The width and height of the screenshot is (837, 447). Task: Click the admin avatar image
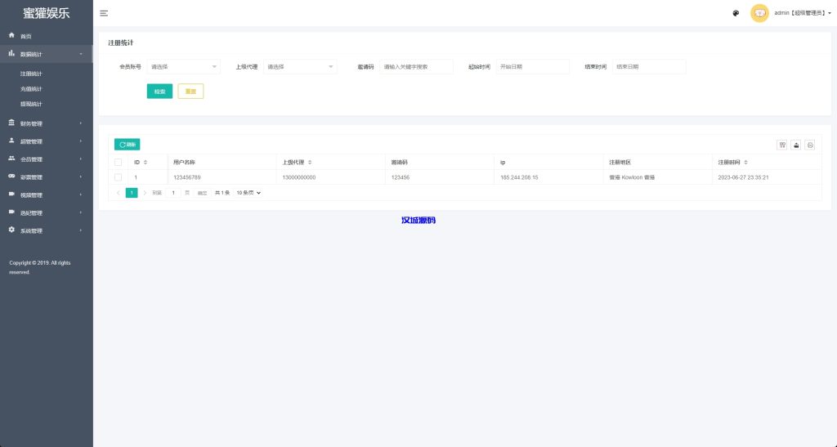759,13
